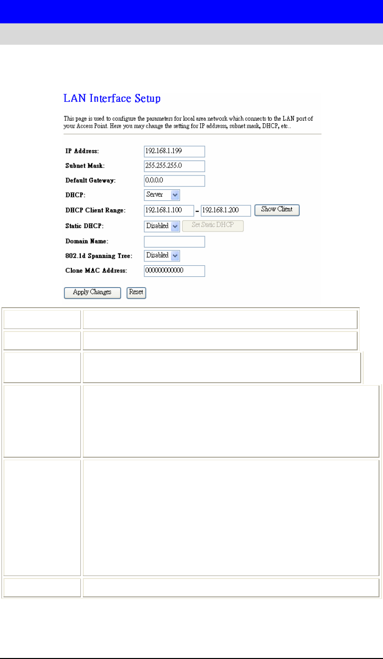This screenshot has height=659, width=383.
Task: Open the Static DHCP dropdown
Action: coord(162,226)
